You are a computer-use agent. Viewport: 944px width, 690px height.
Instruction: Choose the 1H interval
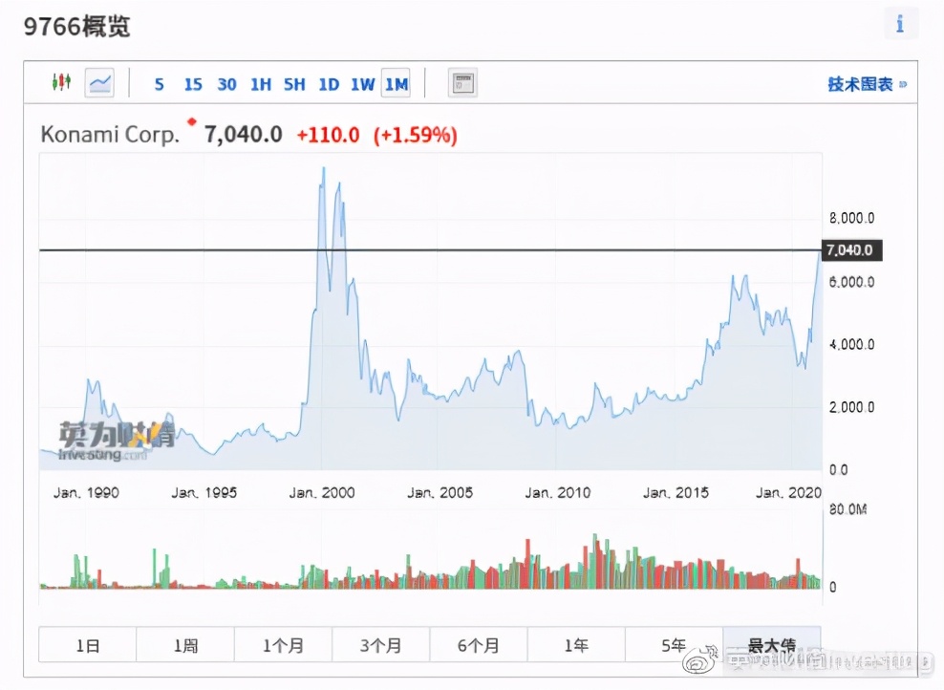tap(261, 84)
